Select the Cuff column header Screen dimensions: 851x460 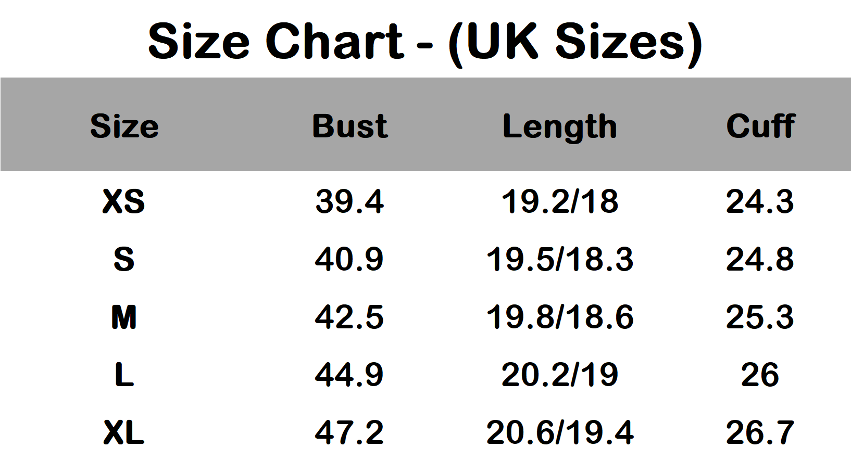click(760, 125)
